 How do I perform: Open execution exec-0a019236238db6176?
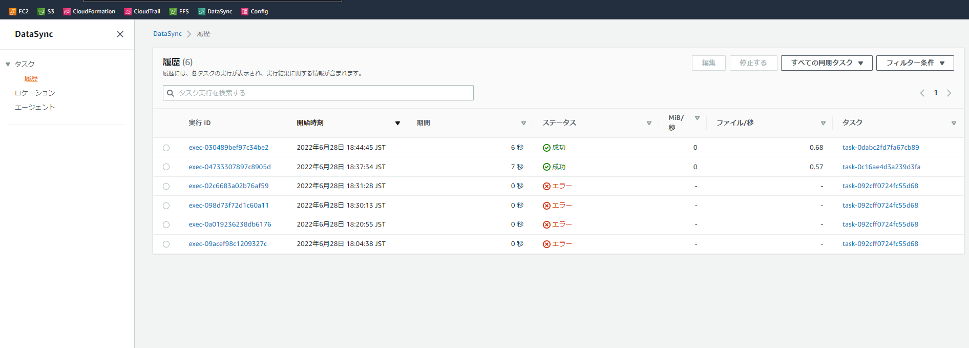point(230,224)
